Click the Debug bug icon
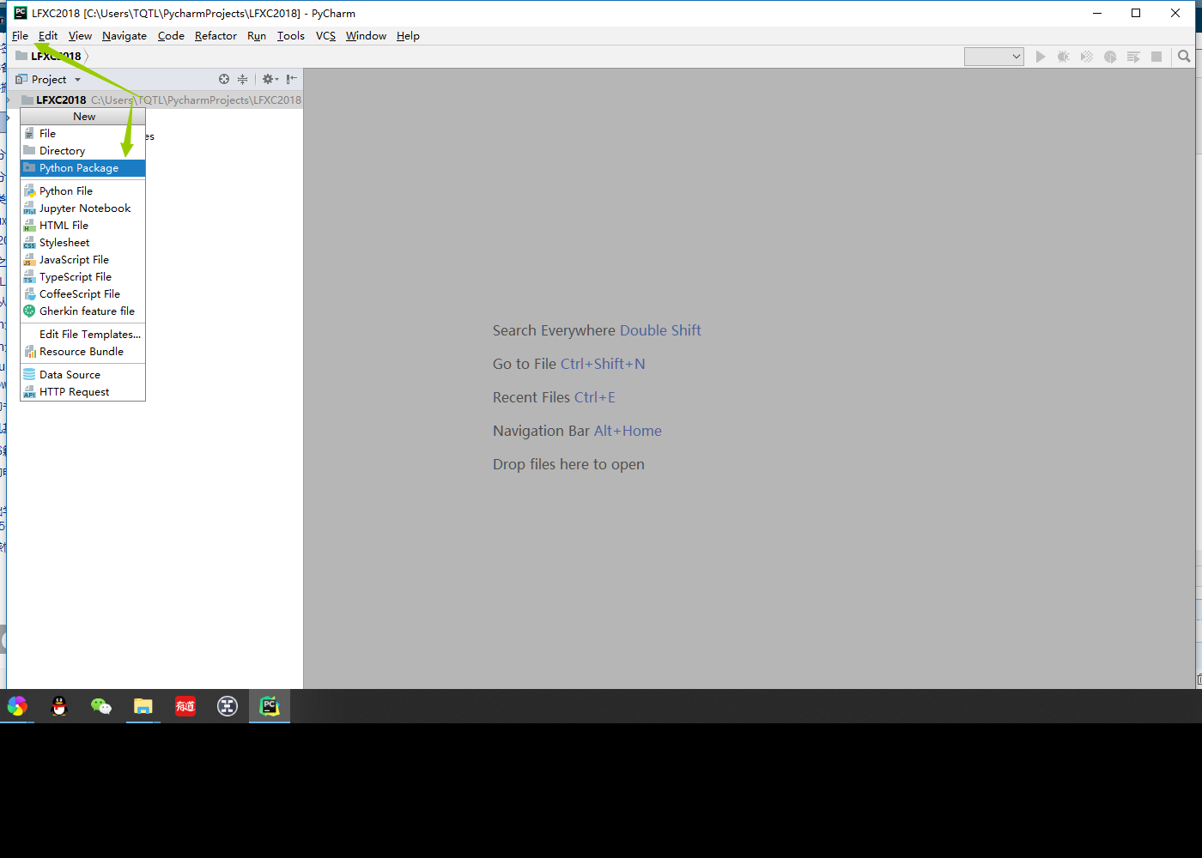Viewport: 1202px width, 858px height. click(1064, 57)
